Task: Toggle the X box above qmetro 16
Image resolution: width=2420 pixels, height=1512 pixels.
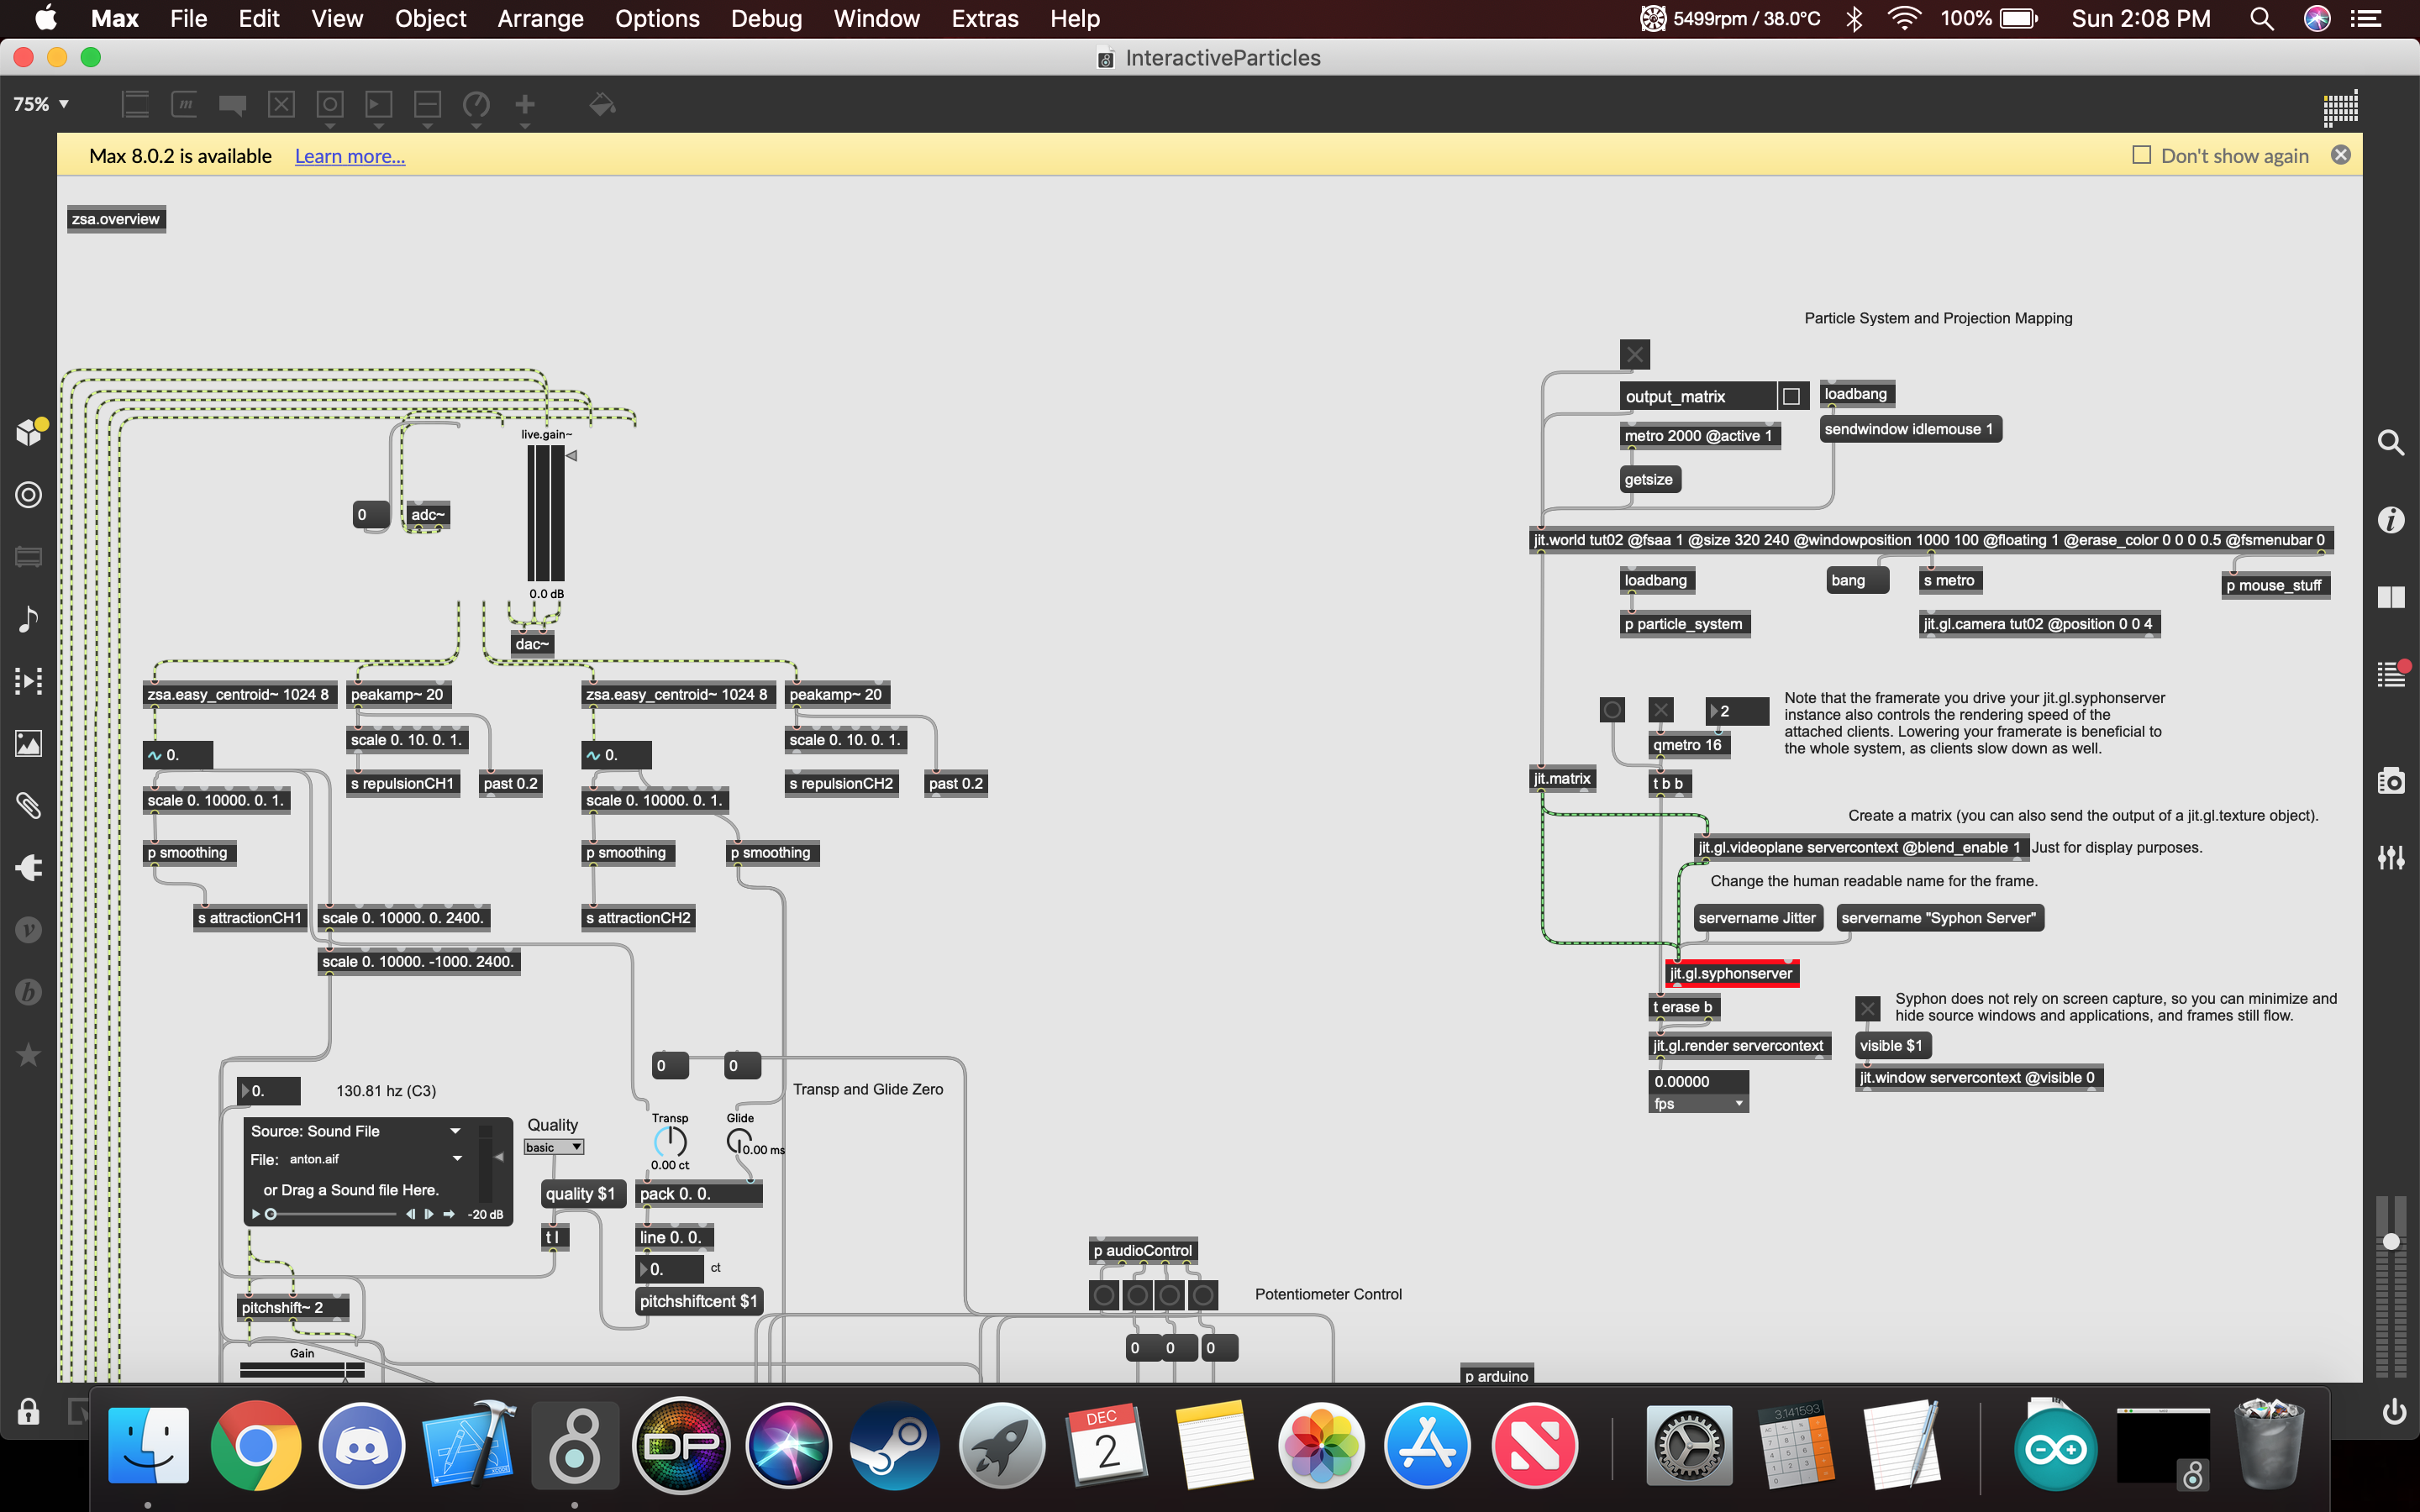Action: 1661,710
